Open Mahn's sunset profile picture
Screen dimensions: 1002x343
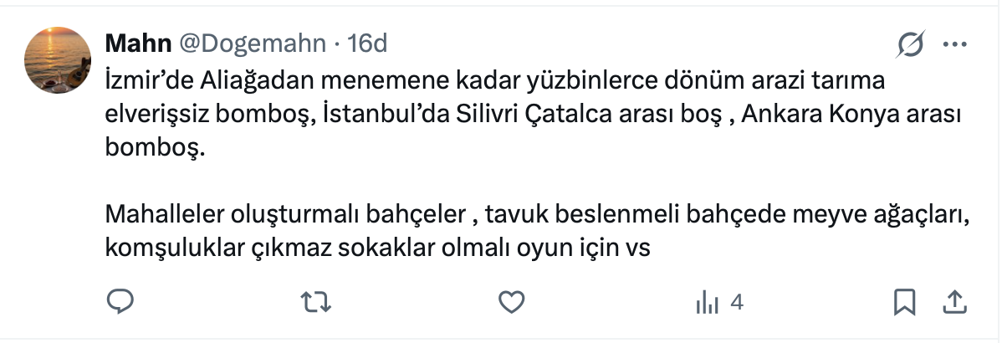tap(58, 59)
